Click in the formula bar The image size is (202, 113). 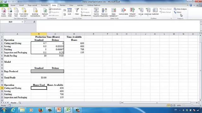point(118,26)
